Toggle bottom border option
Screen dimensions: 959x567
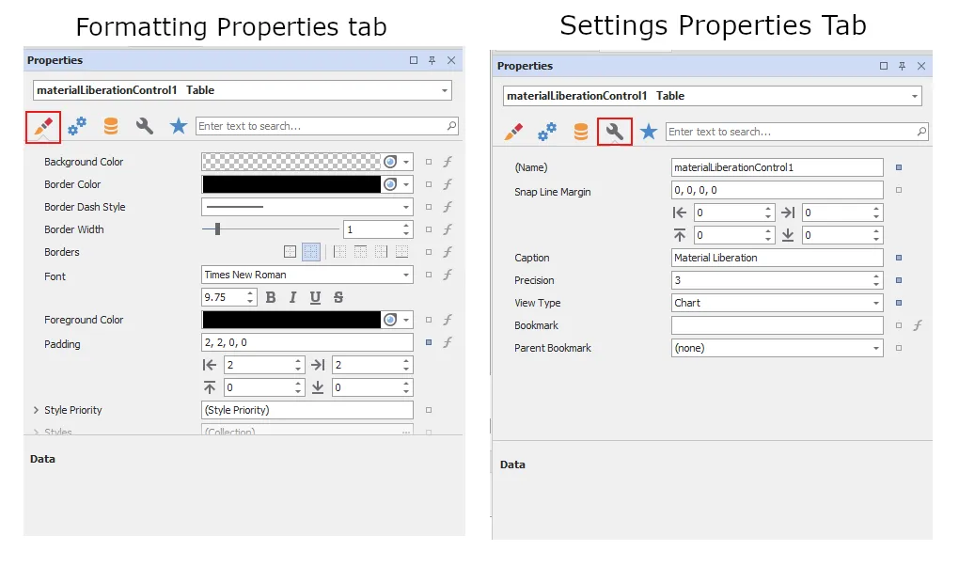pos(401,252)
